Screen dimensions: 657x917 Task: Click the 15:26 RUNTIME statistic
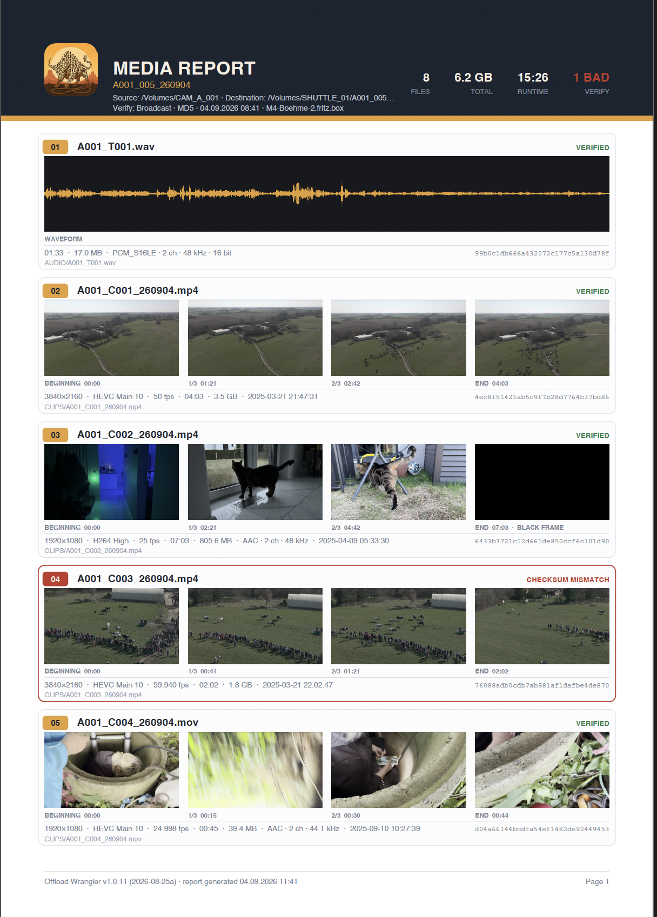tap(533, 84)
